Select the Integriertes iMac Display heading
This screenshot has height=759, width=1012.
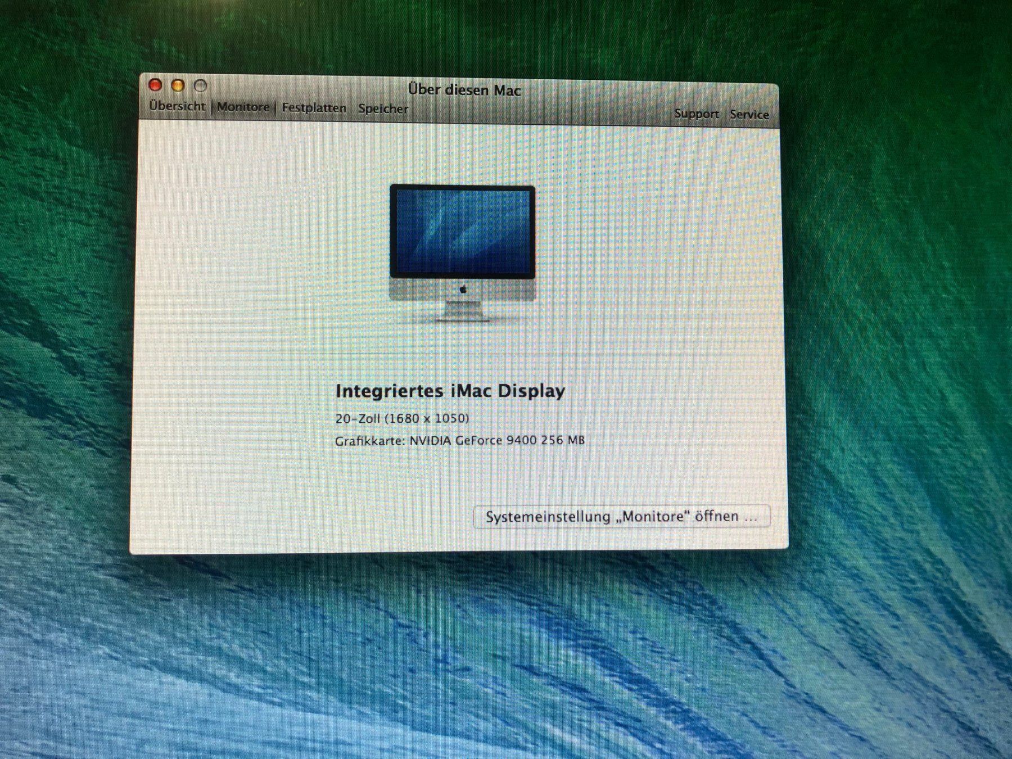click(450, 391)
